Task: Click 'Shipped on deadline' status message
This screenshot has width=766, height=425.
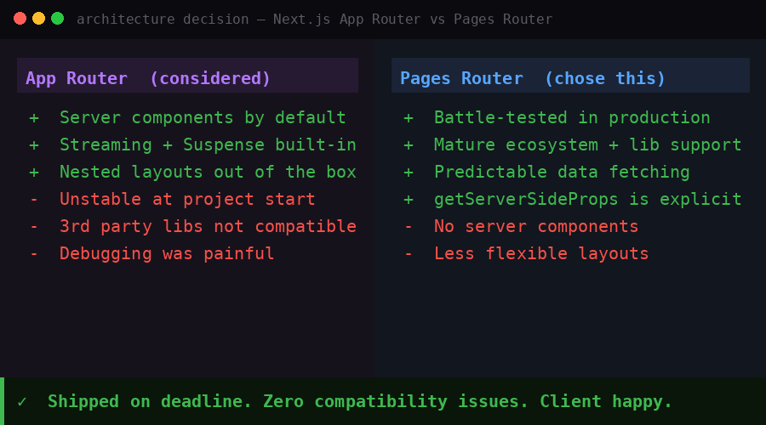Action: (149, 401)
